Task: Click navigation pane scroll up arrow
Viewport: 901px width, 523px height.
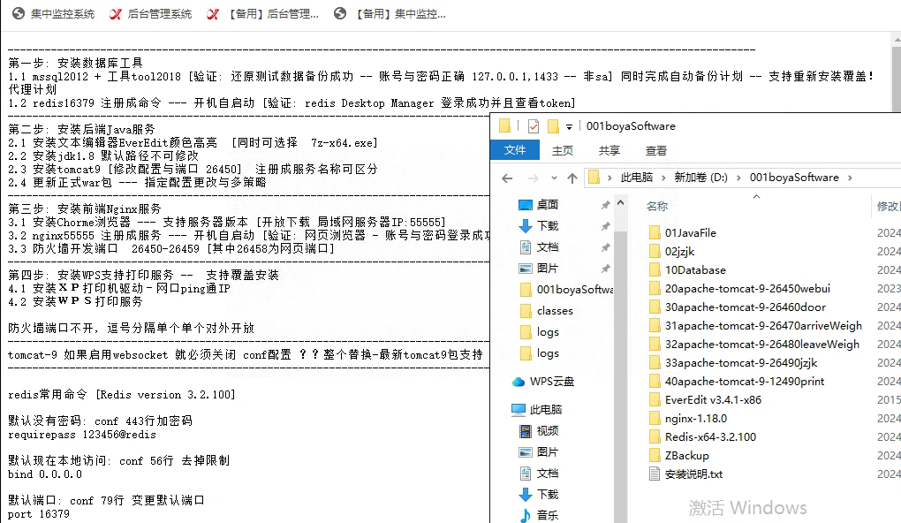Action: pos(621,203)
